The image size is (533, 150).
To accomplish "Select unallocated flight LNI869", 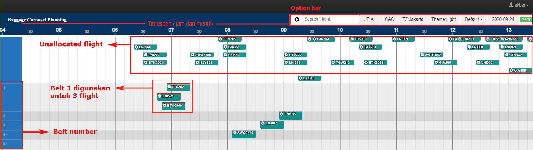I will point(511,47).
